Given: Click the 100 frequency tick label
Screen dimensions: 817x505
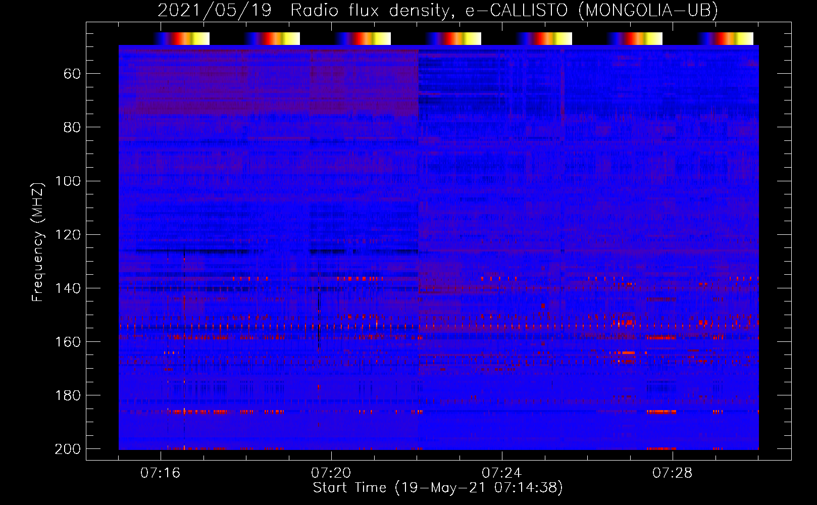Looking at the screenshot, I should 68,181.
